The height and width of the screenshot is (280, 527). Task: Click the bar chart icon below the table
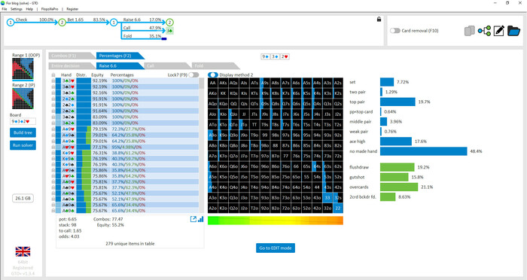[201, 219]
